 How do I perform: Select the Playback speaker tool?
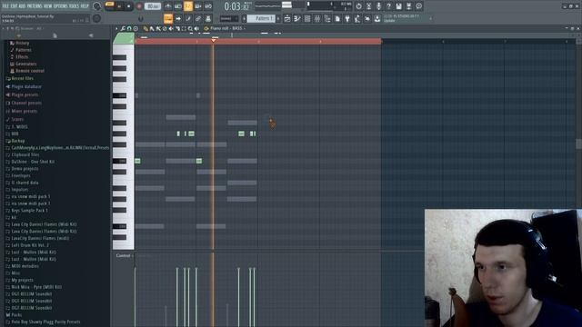pyautogui.click(x=196, y=28)
